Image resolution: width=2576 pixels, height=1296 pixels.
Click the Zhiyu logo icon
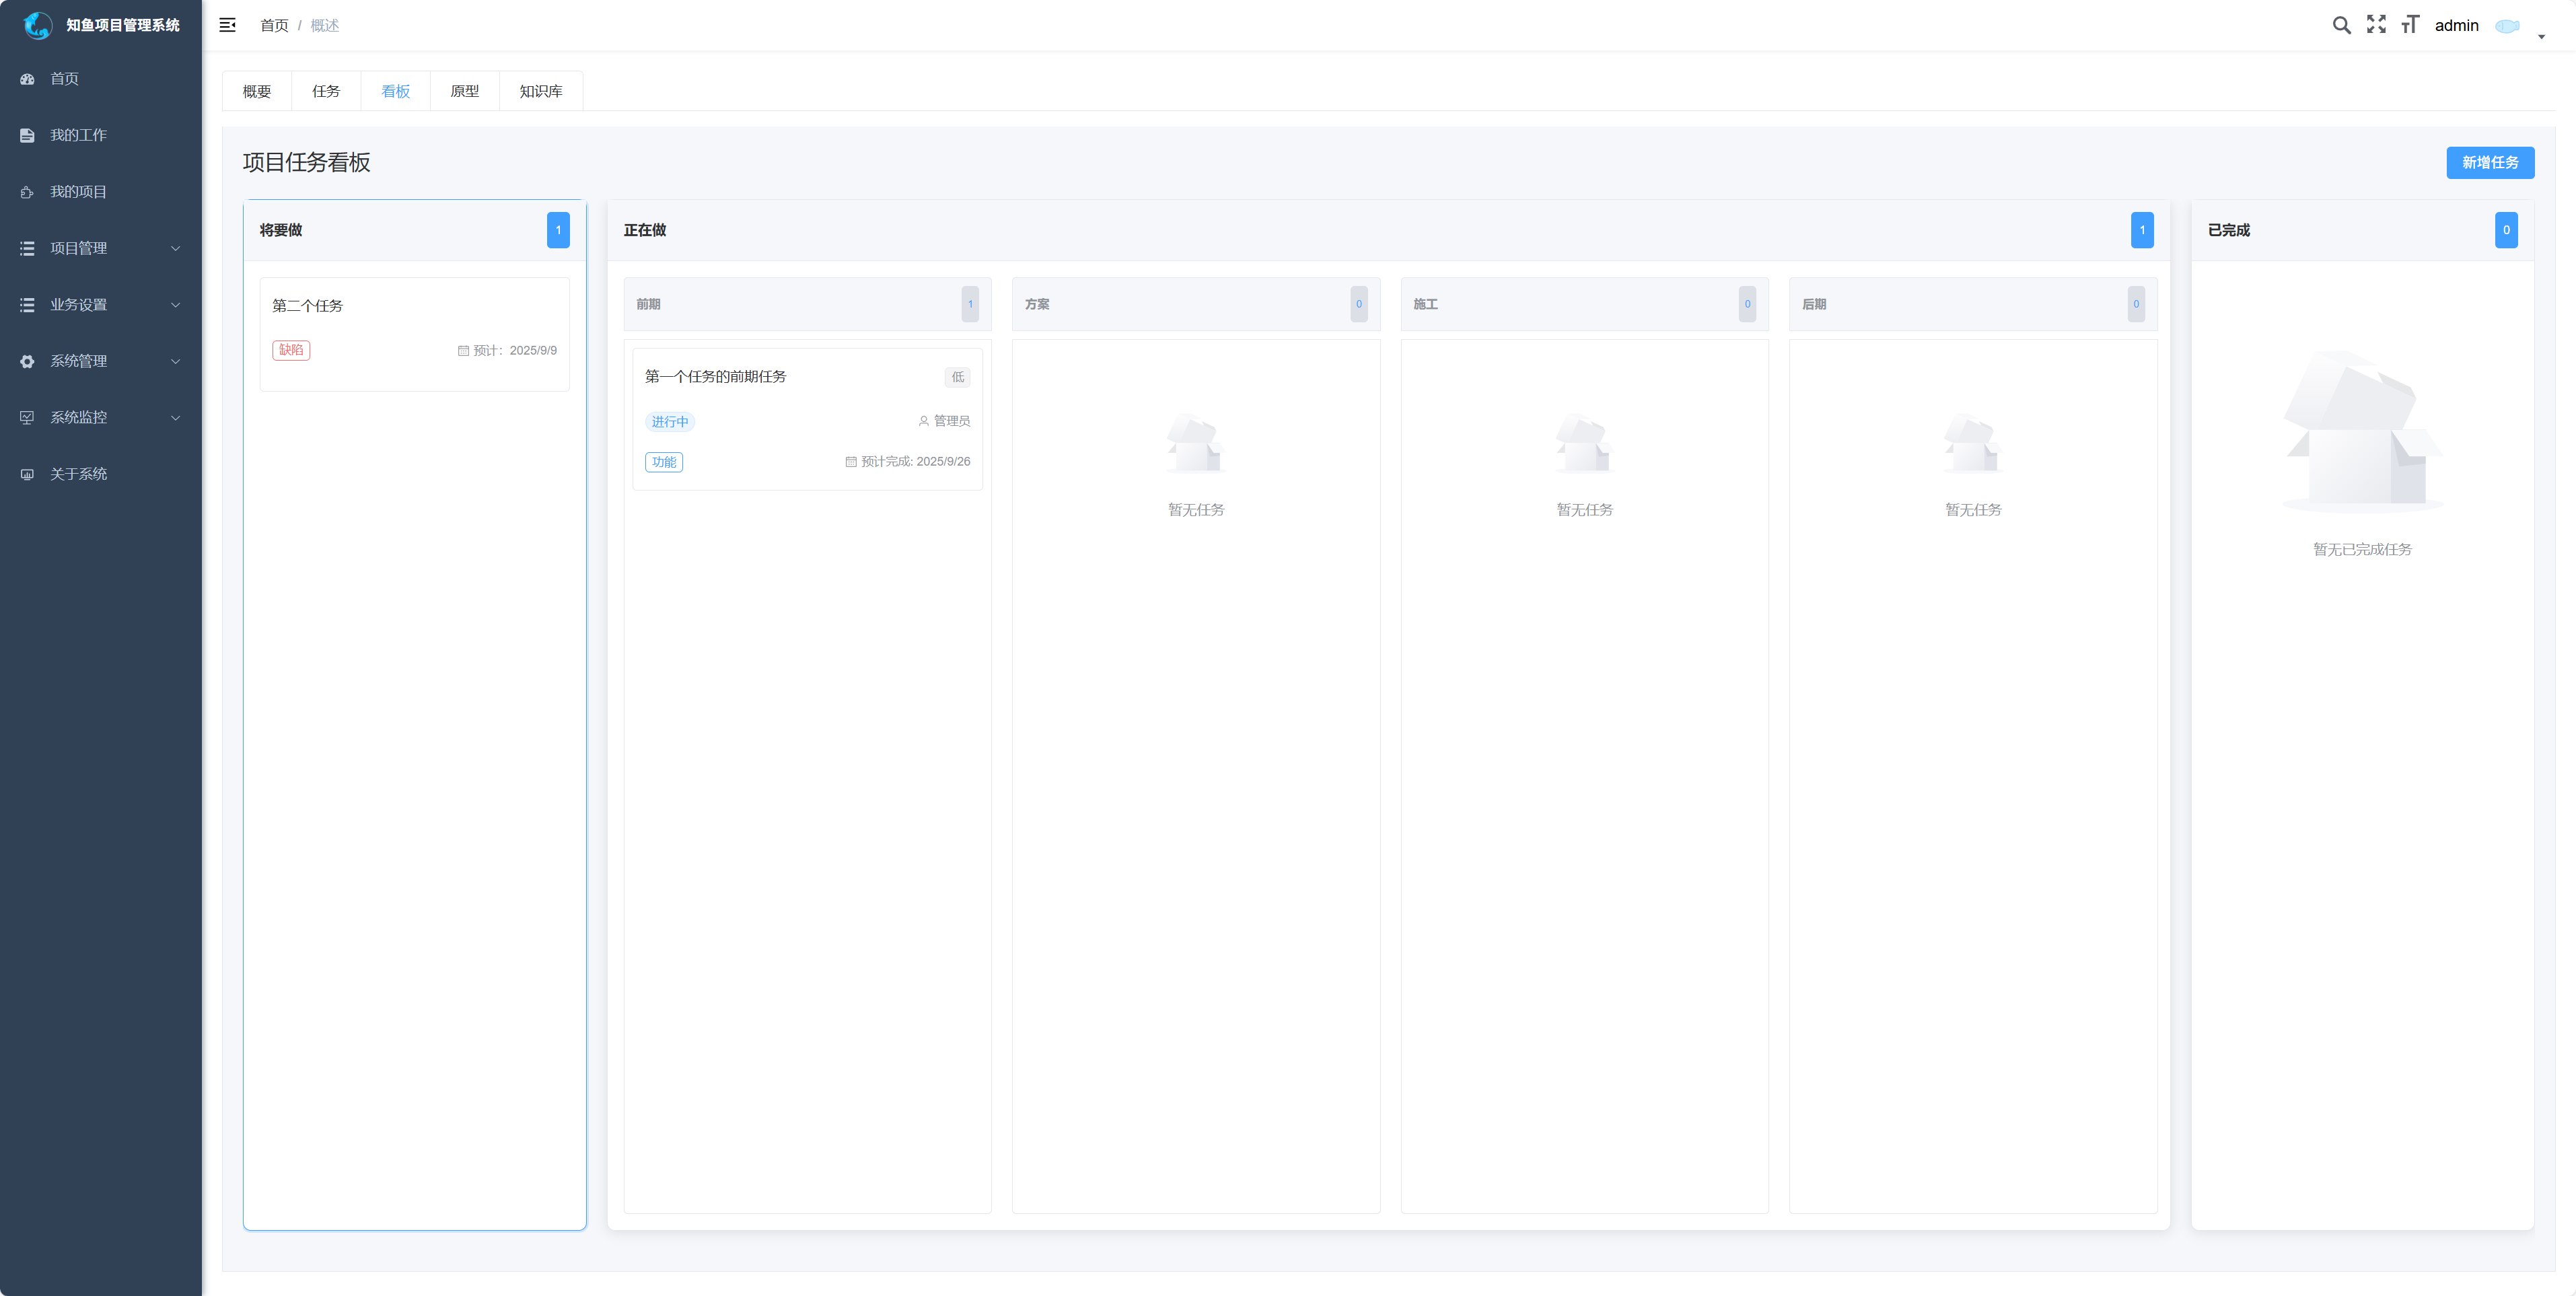pyautogui.click(x=38, y=25)
